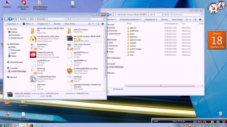Select hasübung PDF file icon
Viewport: 227px width, 127px height.
tap(70, 79)
